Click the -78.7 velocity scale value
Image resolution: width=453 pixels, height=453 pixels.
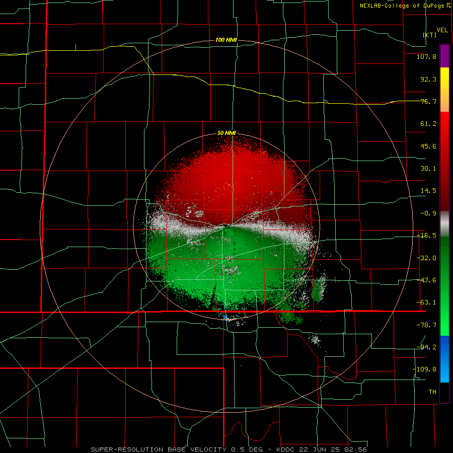pyautogui.click(x=426, y=325)
